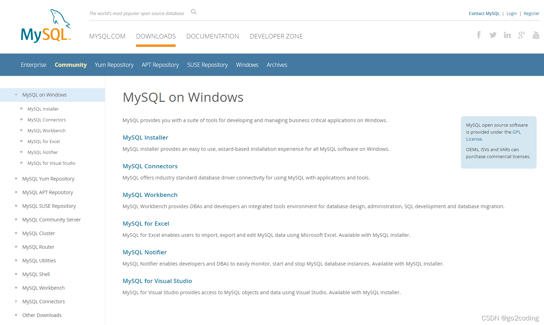Open the MySQL Installer heading link

[145, 137]
